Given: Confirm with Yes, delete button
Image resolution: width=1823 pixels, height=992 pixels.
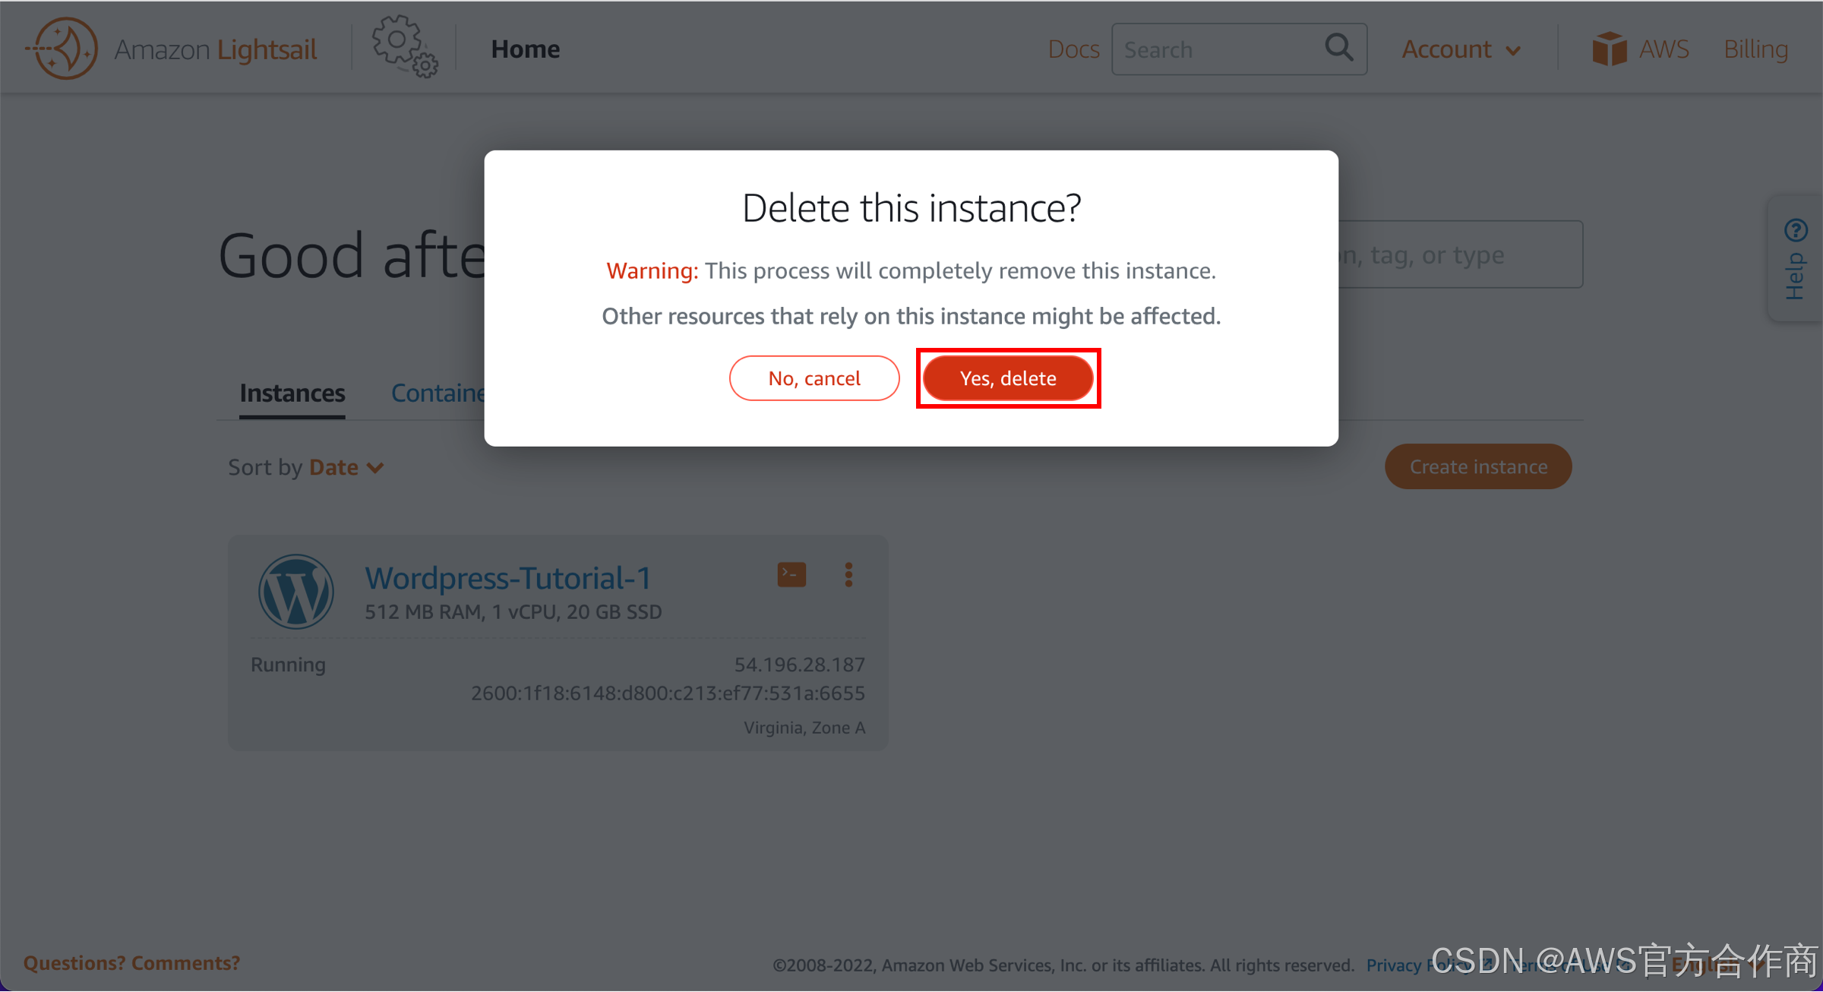Looking at the screenshot, I should (x=1007, y=378).
